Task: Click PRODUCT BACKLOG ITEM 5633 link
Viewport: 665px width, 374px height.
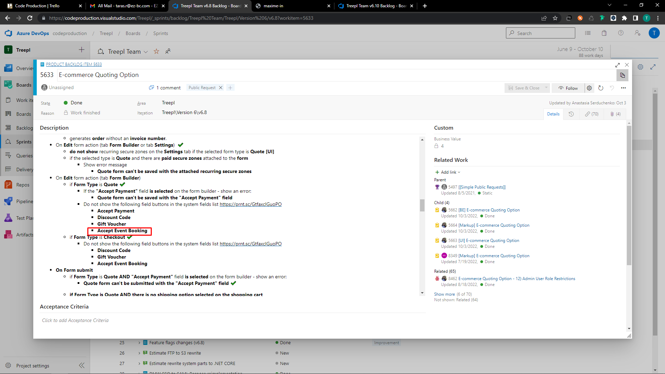Action: (x=74, y=64)
